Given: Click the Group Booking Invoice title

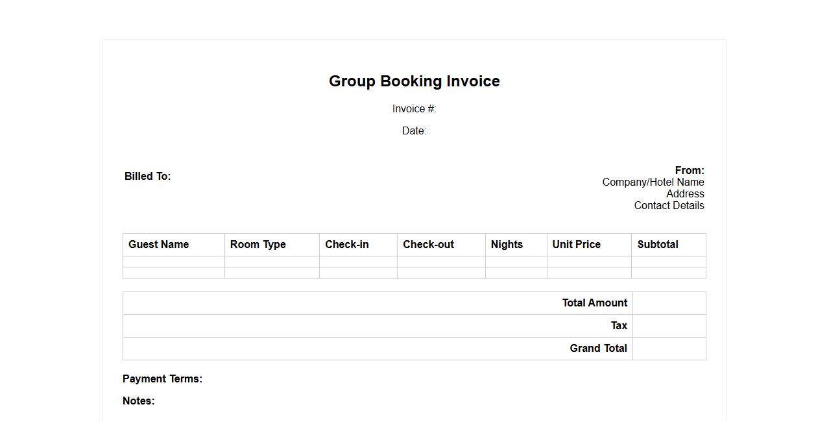Looking at the screenshot, I should click(414, 81).
